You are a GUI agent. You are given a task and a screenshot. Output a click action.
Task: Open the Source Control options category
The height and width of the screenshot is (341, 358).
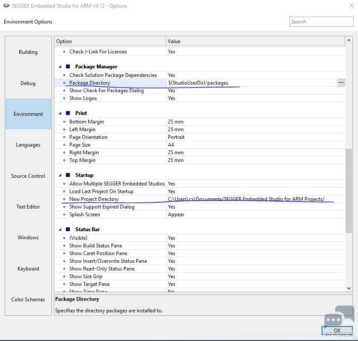point(28,176)
